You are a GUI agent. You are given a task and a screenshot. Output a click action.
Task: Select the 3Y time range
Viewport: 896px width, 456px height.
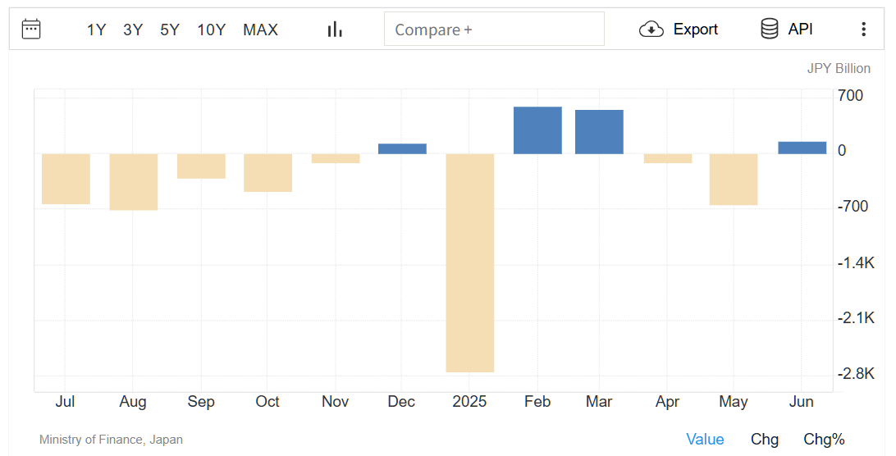[133, 30]
